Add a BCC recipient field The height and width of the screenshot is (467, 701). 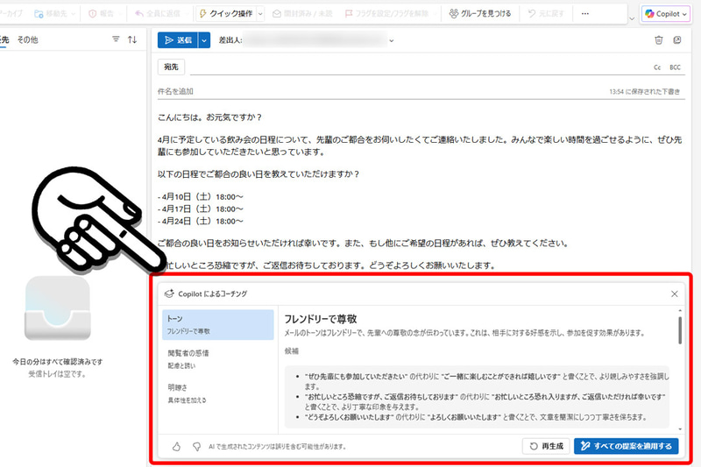click(675, 67)
